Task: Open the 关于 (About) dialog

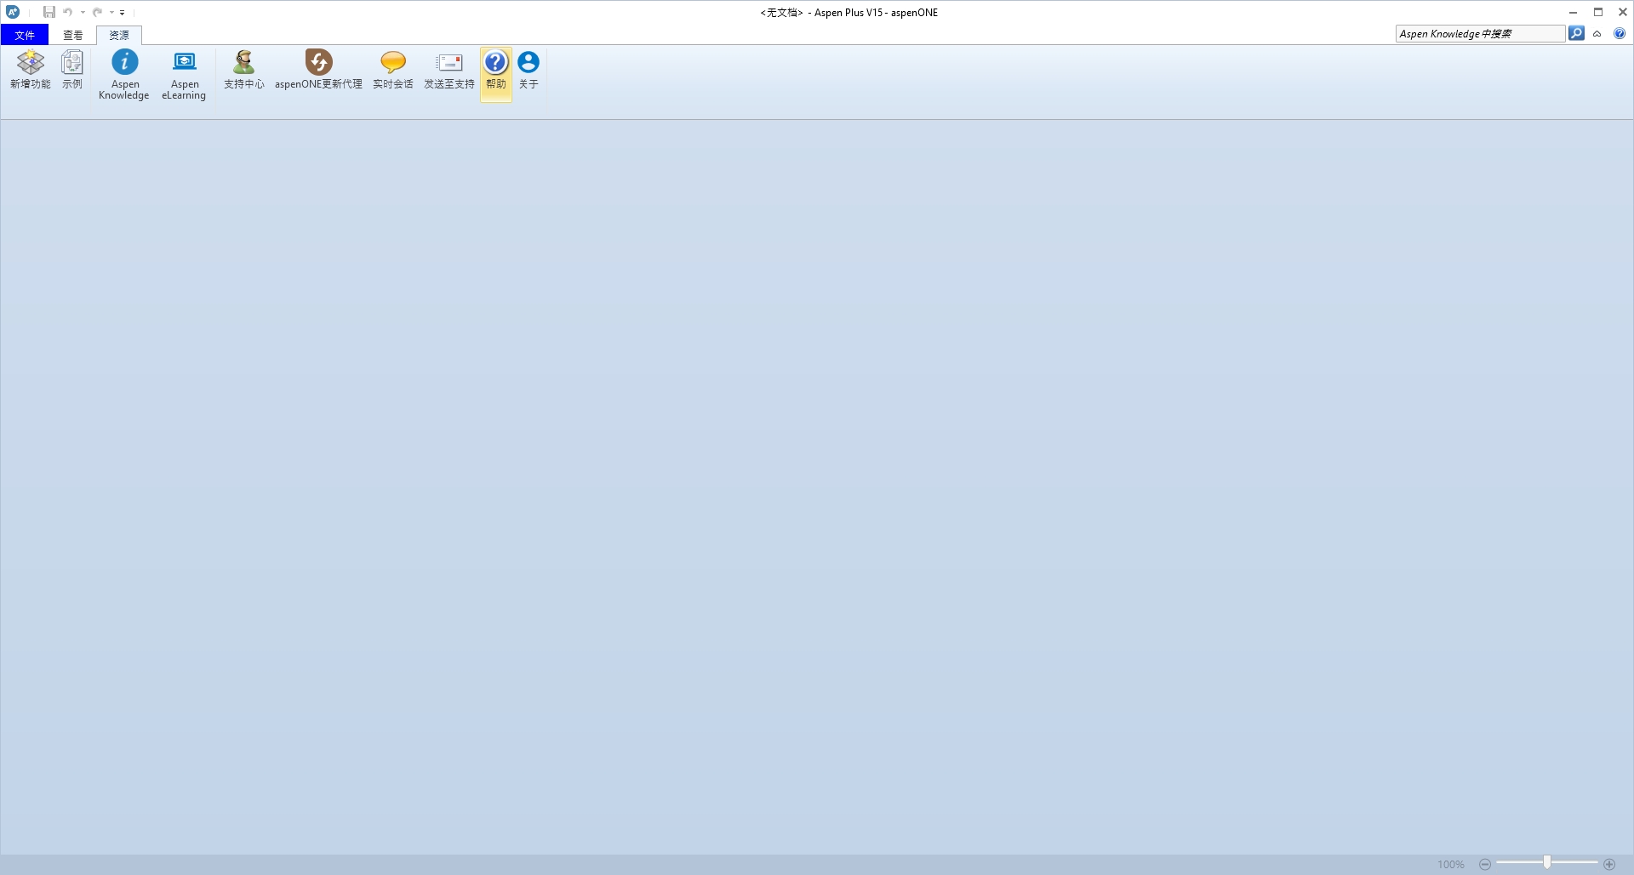Action: 528,70
